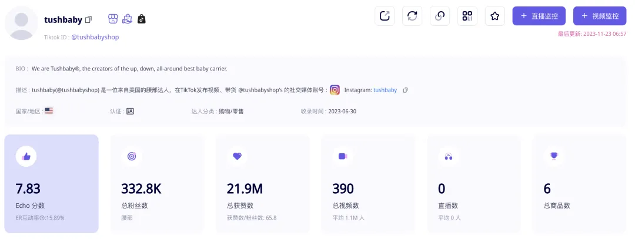The height and width of the screenshot is (239, 635).
Task: Copy the tushbaby name using copy icon
Action: 88,19
